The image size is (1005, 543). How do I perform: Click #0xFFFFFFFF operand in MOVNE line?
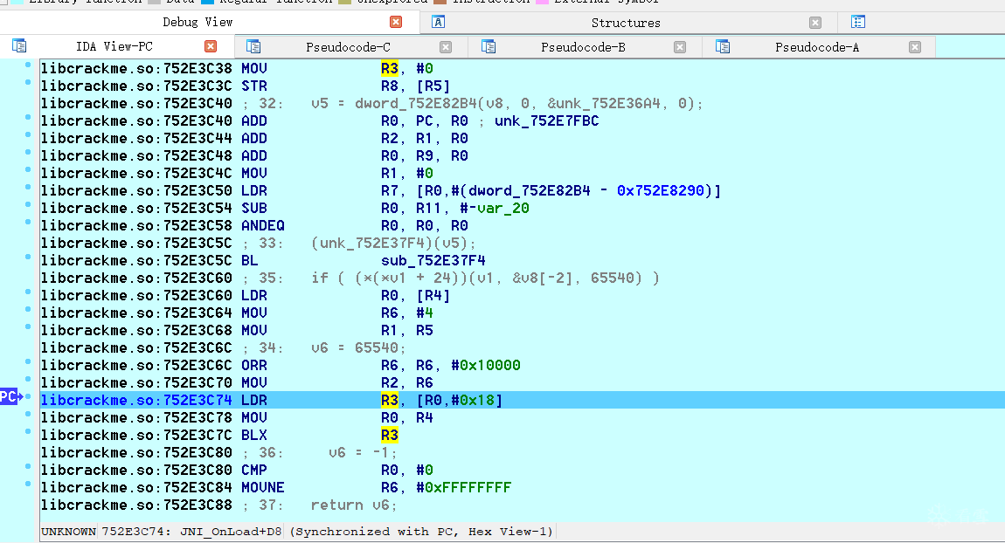pos(464,488)
